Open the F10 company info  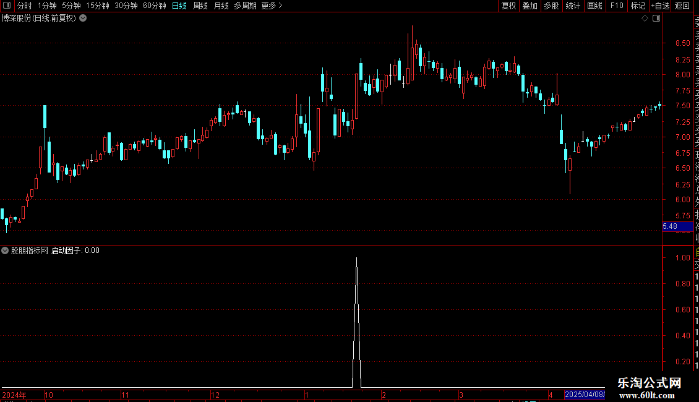click(617, 6)
